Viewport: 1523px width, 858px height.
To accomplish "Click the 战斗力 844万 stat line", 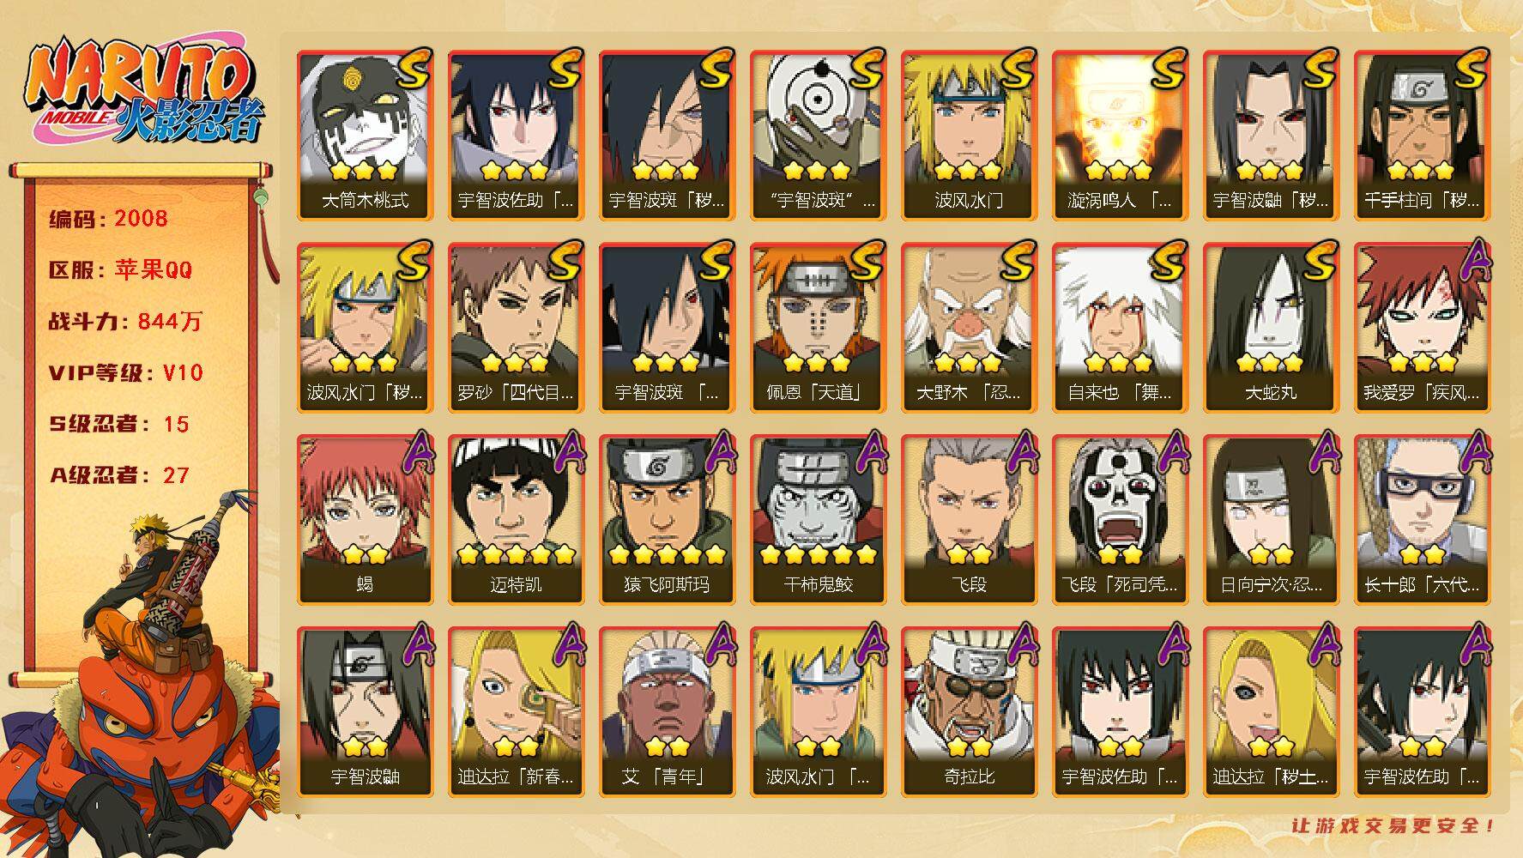I will pyautogui.click(x=125, y=321).
